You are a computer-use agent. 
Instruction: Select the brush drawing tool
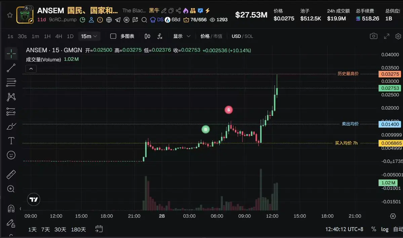(11, 126)
